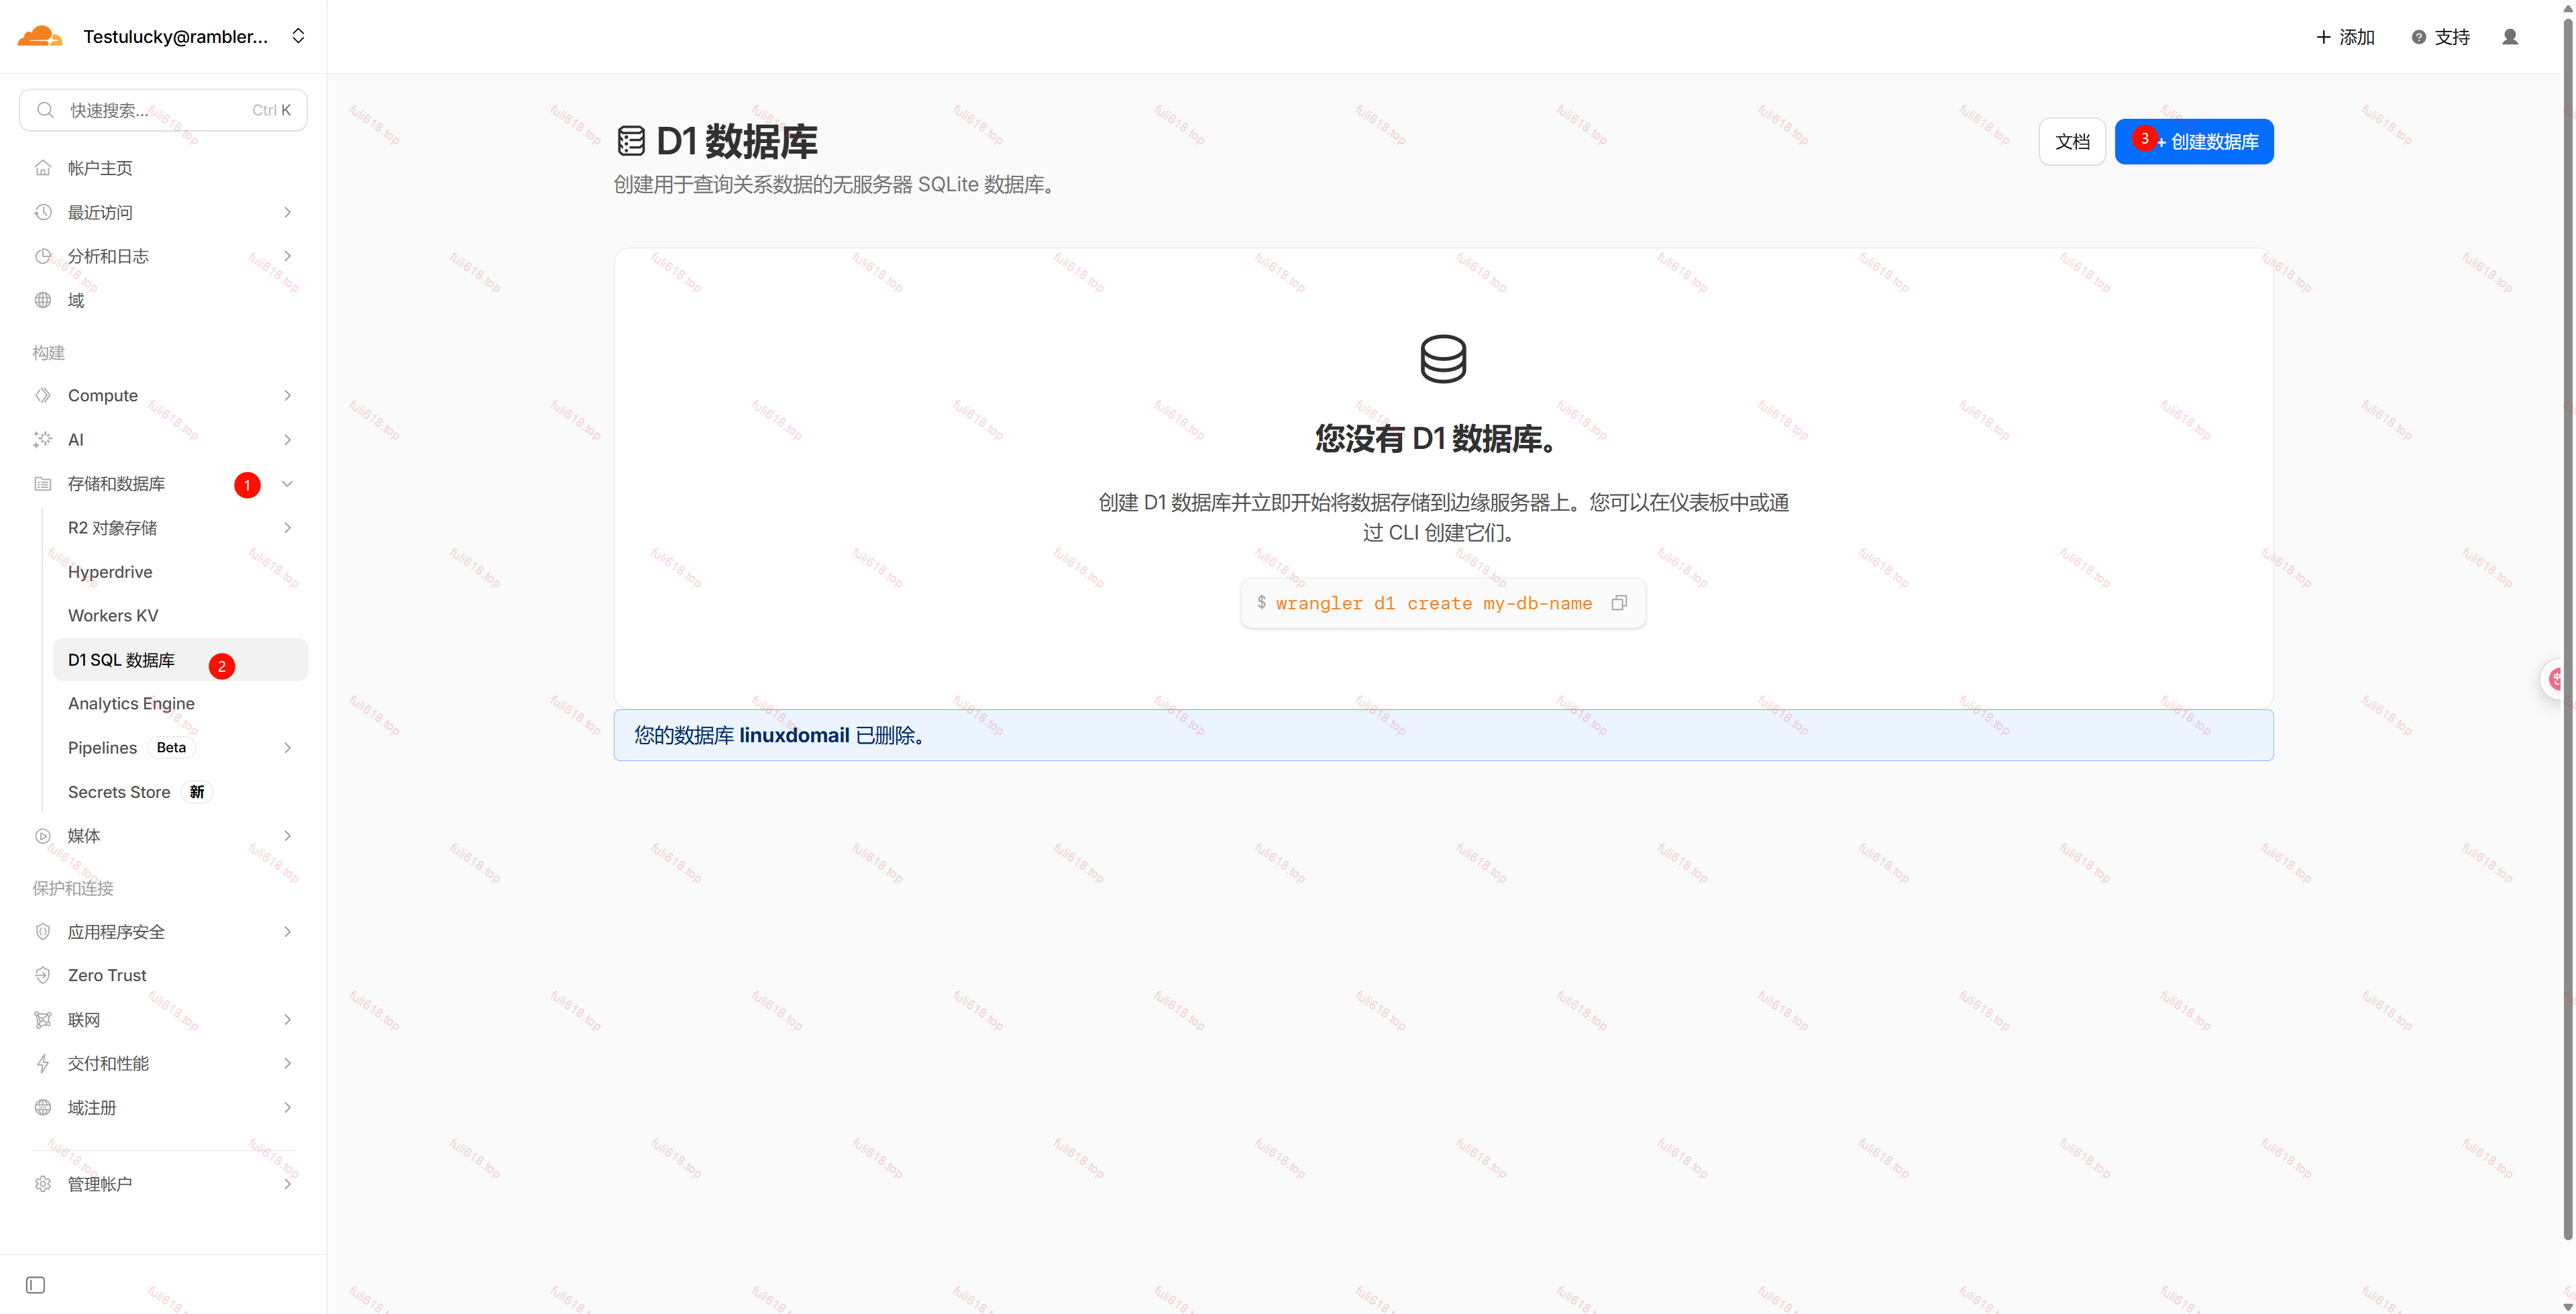The image size is (2576, 1314).
Task: Expand the 应用程序安全 chevron
Action: click(x=287, y=931)
